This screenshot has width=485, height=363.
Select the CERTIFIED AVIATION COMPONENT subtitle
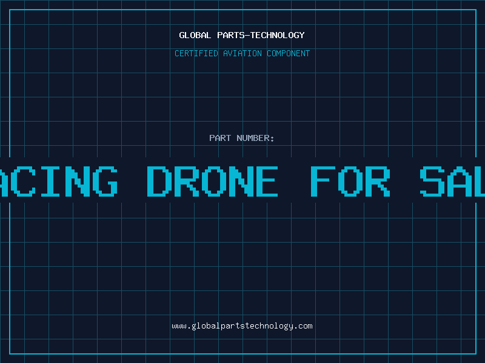[x=242, y=53]
